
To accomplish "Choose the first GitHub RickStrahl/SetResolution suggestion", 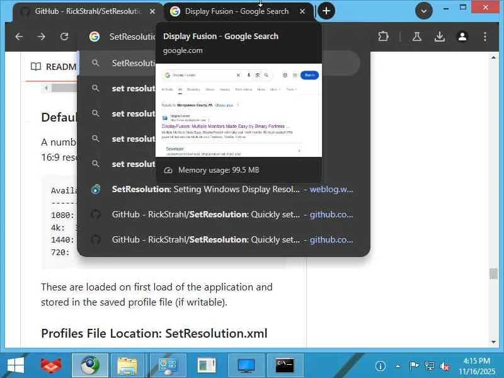I will point(224,214).
